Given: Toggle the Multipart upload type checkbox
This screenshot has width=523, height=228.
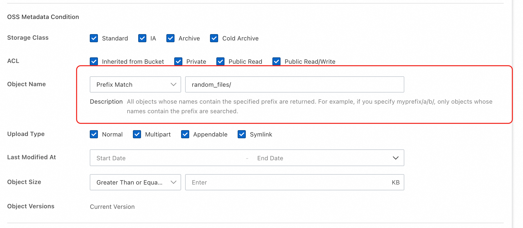Looking at the screenshot, I should click(137, 134).
